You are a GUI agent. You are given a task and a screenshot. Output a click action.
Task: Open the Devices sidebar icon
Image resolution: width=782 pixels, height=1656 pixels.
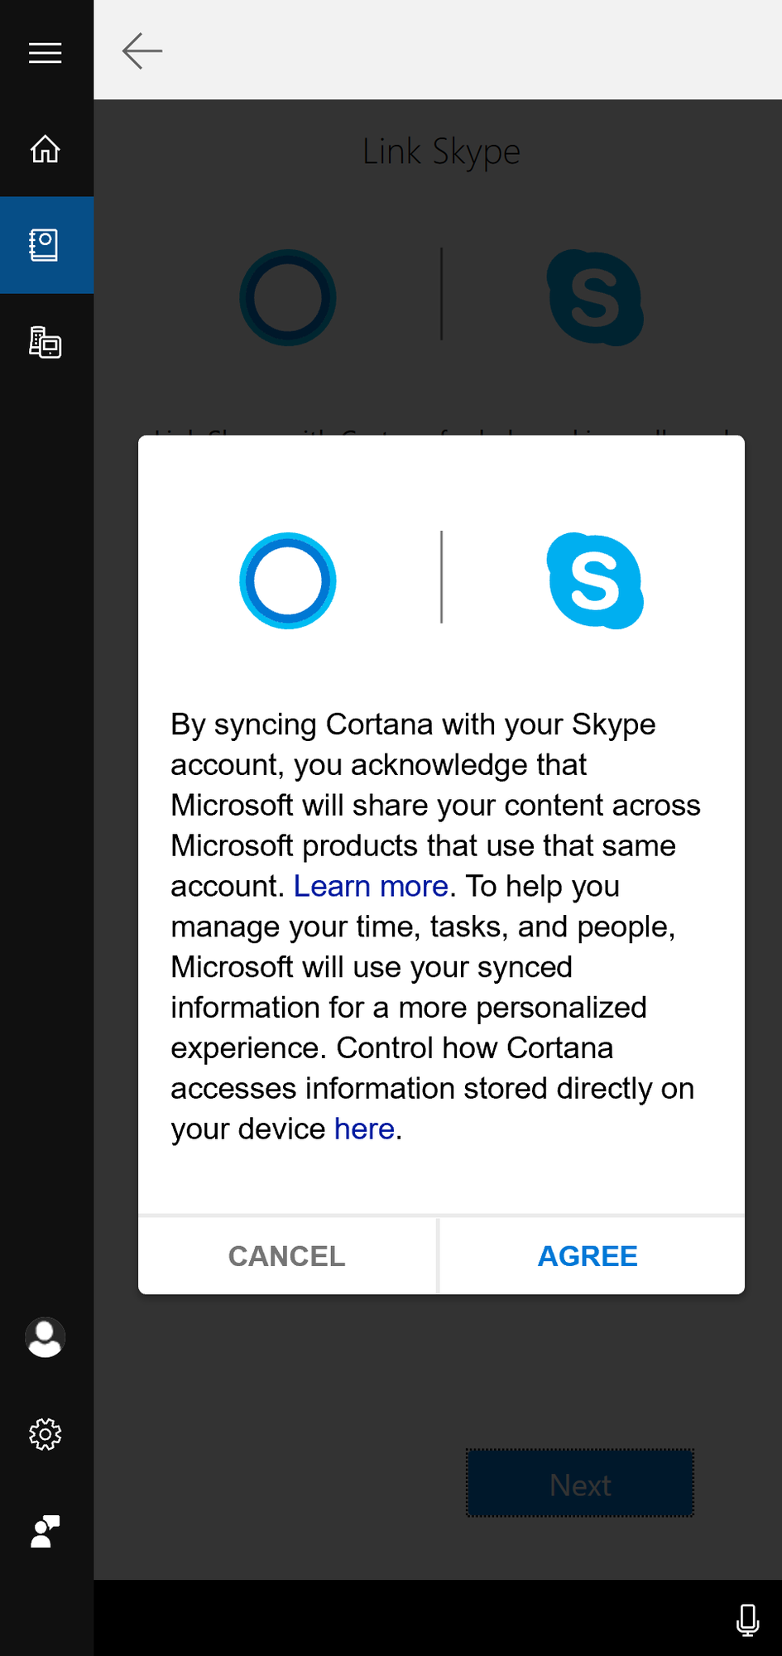46,342
